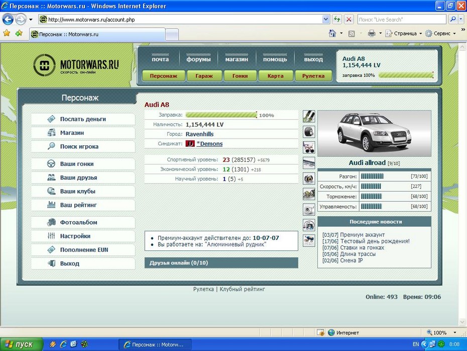
Task: Click the RSS feeds toolbar icon
Action: pyautogui.click(x=352, y=34)
